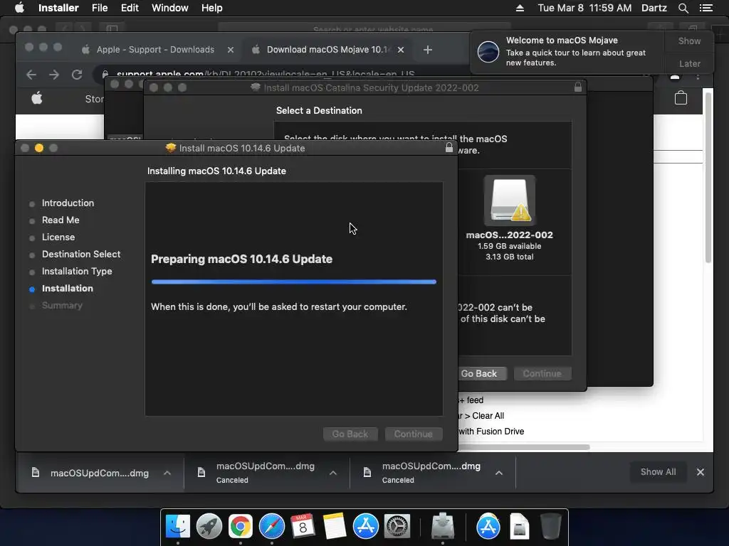The height and width of the screenshot is (546, 729).
Task: Expand options for third canceled dmg download
Action: 499,473
